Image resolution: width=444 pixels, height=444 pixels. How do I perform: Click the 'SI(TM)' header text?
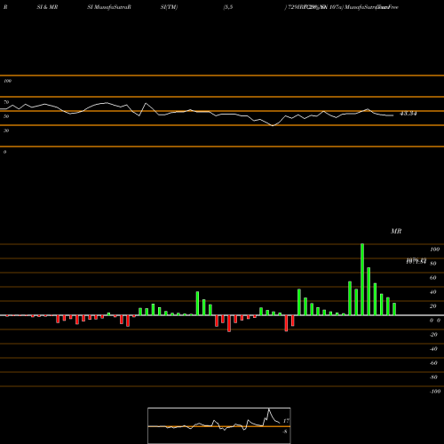coord(169,7)
